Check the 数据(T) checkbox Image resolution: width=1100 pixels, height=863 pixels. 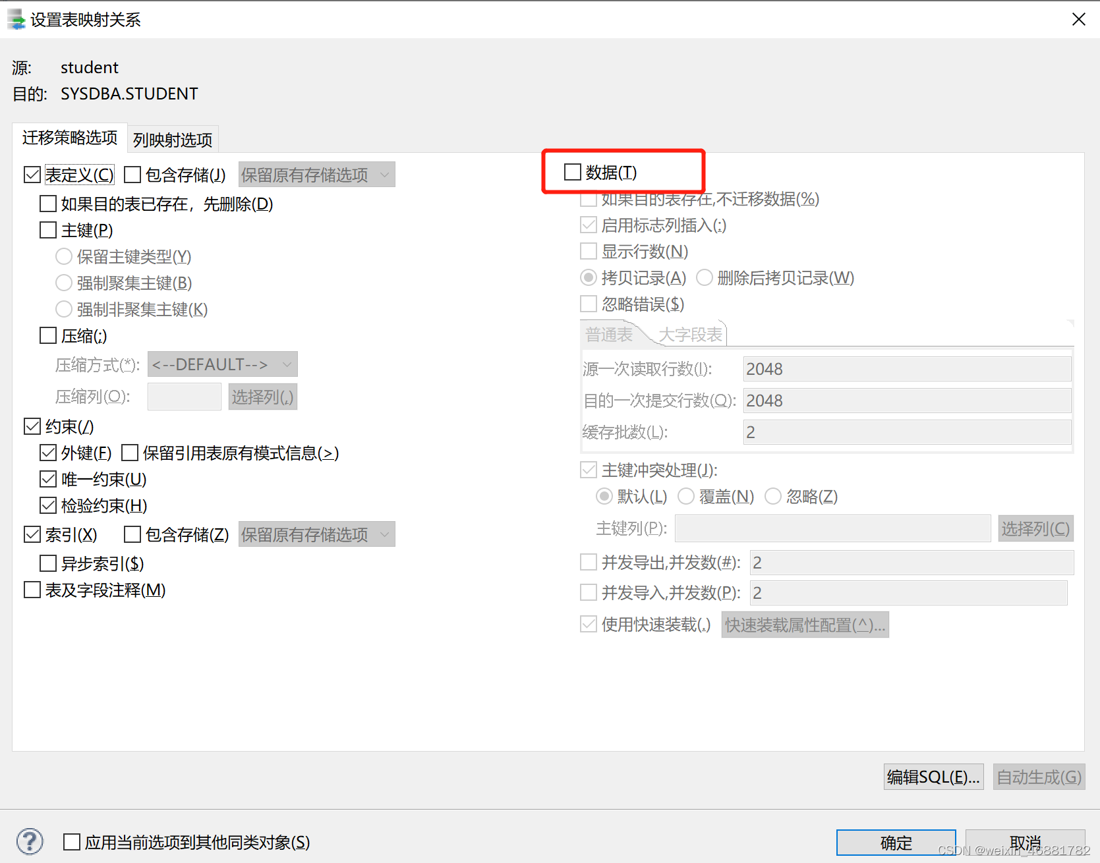(x=573, y=172)
